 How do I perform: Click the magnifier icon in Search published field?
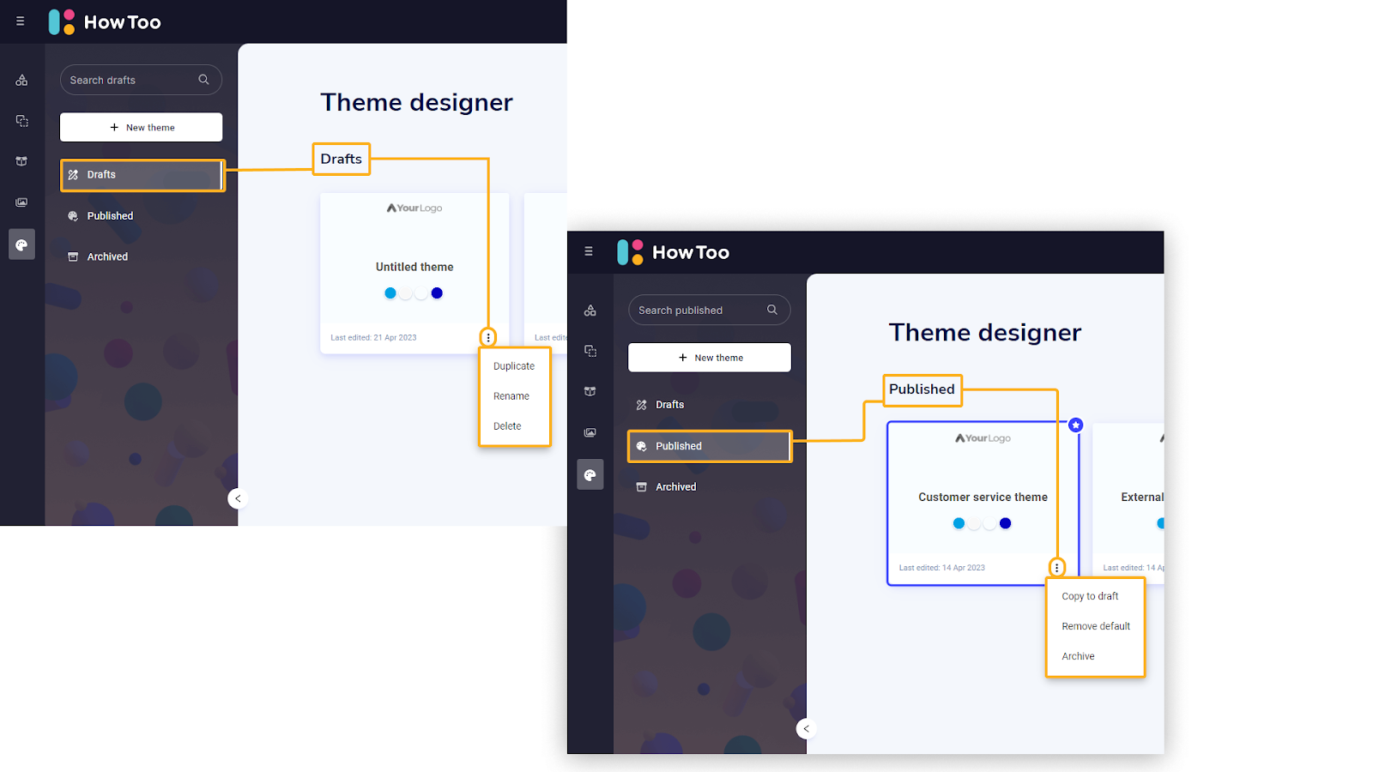coord(772,310)
